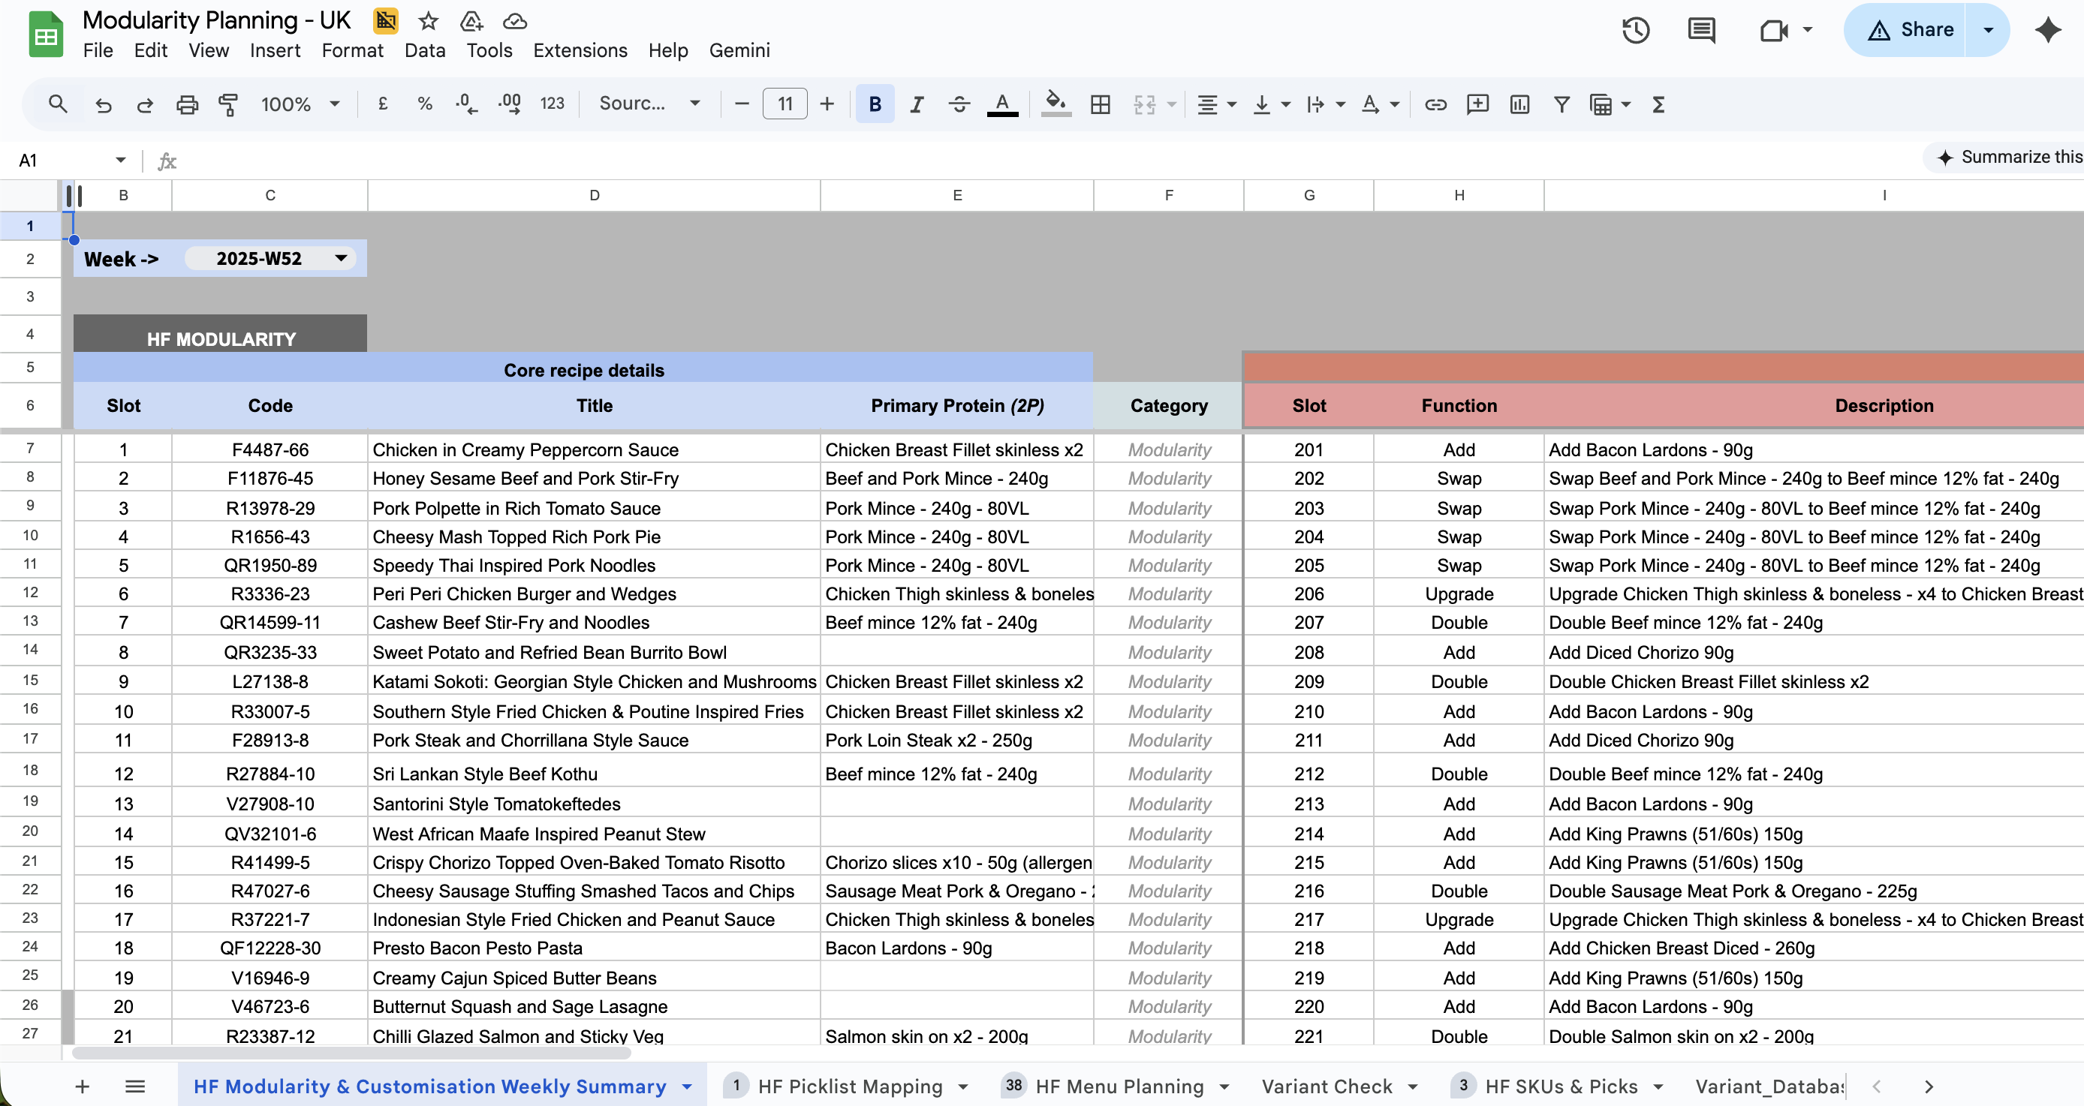Open the fill color picker
The height and width of the screenshot is (1106, 2084).
click(1055, 104)
